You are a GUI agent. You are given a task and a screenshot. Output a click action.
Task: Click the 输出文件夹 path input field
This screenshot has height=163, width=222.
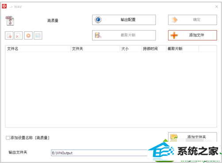pos(99,153)
